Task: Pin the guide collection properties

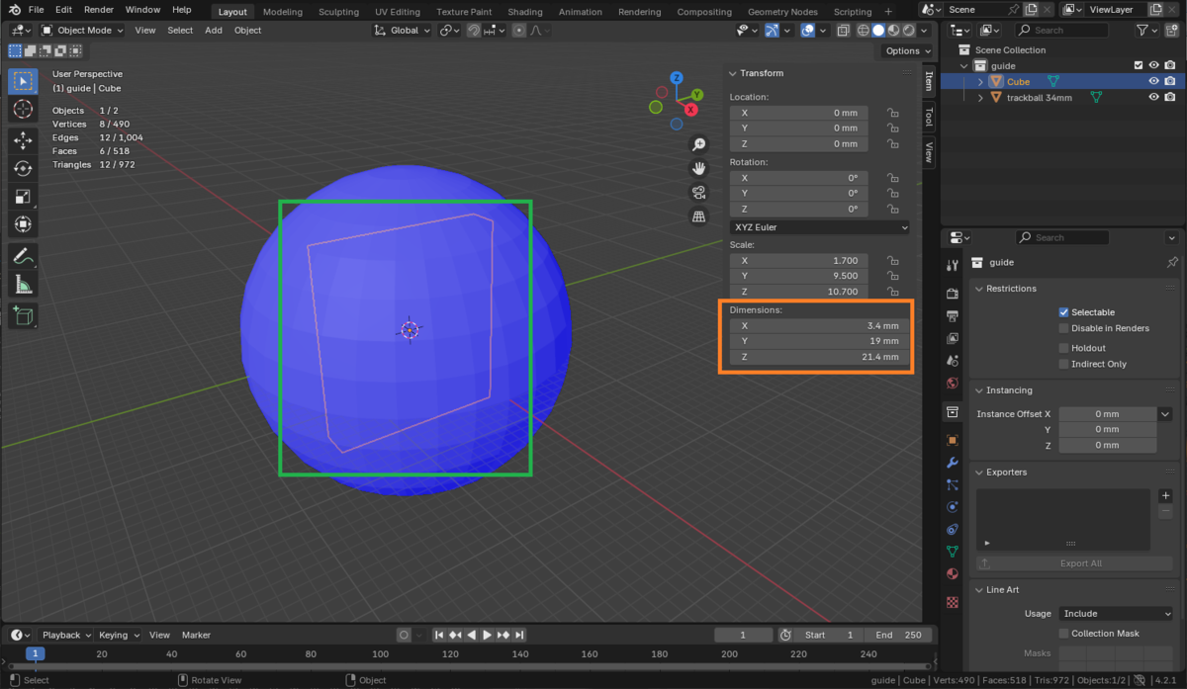Action: coord(1172,263)
